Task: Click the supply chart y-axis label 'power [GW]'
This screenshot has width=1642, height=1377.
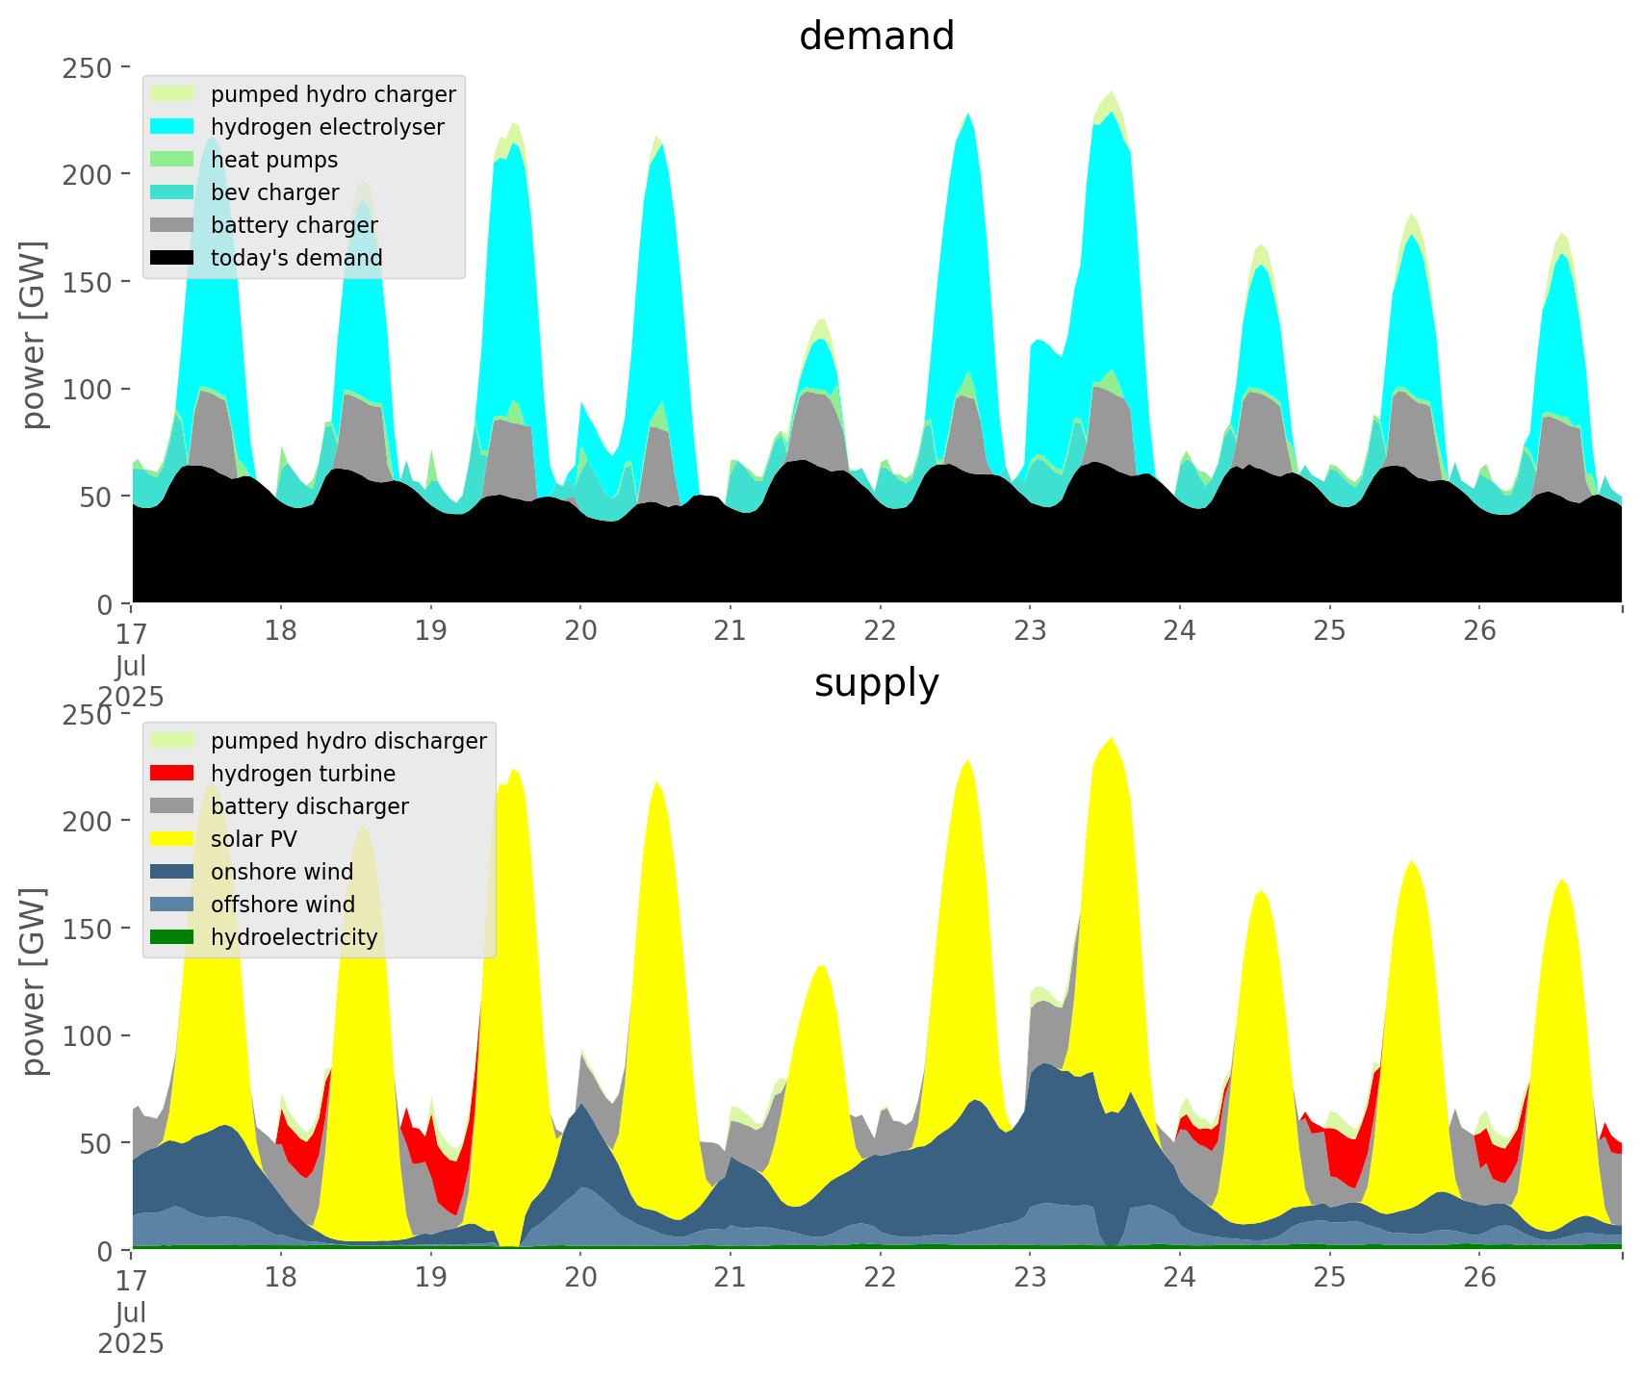Action: 34,982
